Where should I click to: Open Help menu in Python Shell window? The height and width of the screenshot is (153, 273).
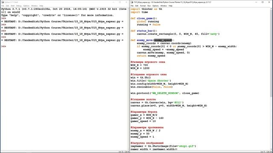pyautogui.click(x=41, y=6)
